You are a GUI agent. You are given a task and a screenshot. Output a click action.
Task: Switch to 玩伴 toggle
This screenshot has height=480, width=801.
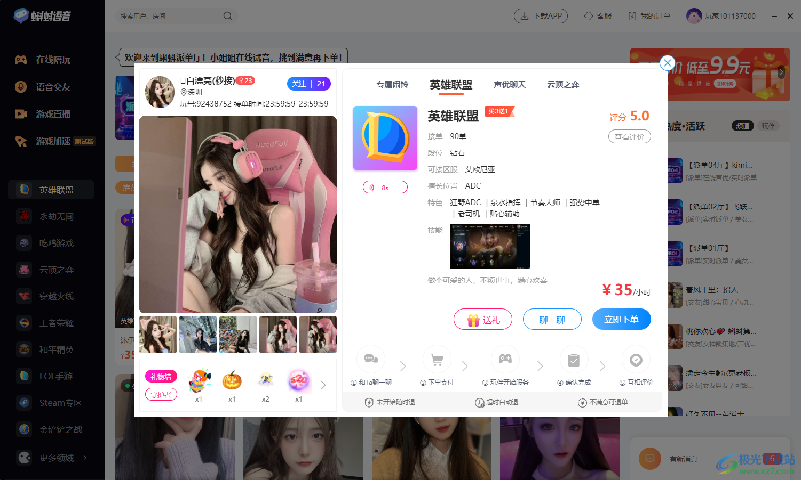click(768, 126)
